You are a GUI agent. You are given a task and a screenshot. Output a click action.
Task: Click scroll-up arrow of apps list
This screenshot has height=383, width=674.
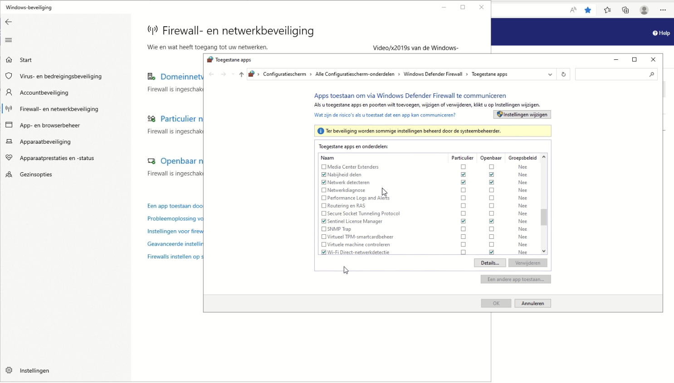pos(544,157)
